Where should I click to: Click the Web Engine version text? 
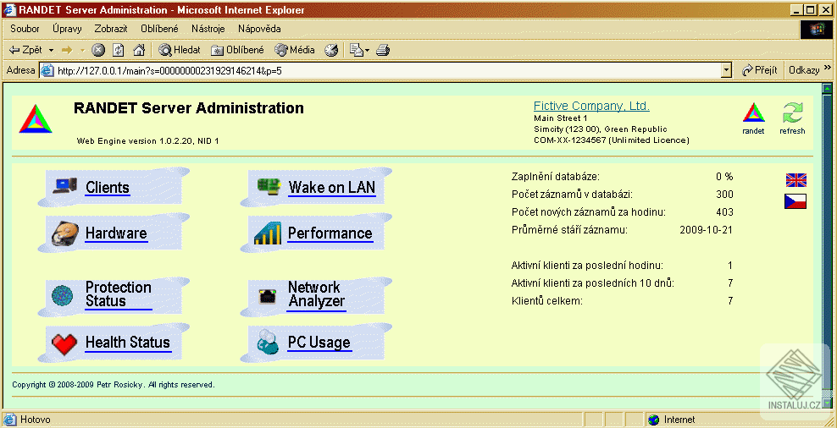pyautogui.click(x=148, y=141)
